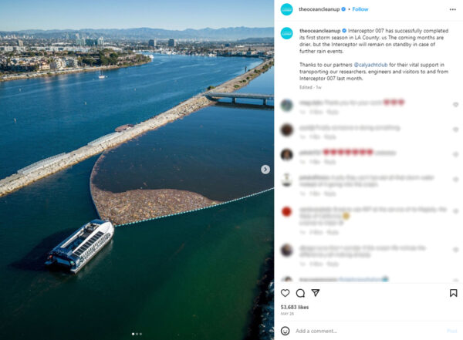Viewport: 463px width, 340px height.
Task: Go to the next photo with arrow
Action: (265, 170)
